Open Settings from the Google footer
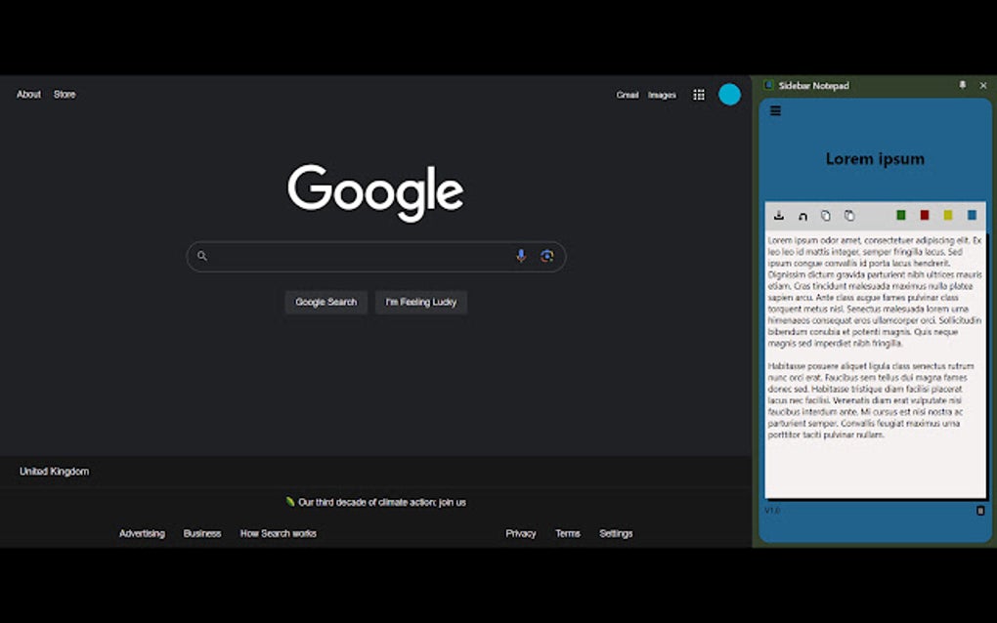 point(616,533)
